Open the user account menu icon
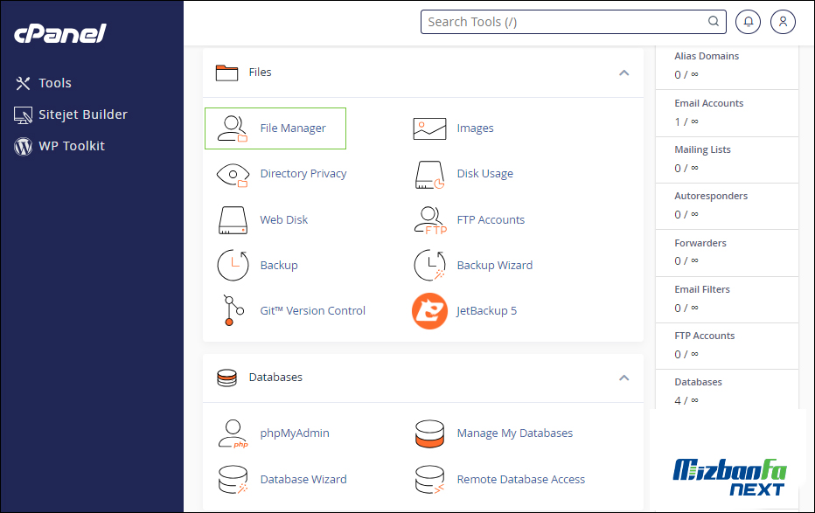 click(783, 22)
